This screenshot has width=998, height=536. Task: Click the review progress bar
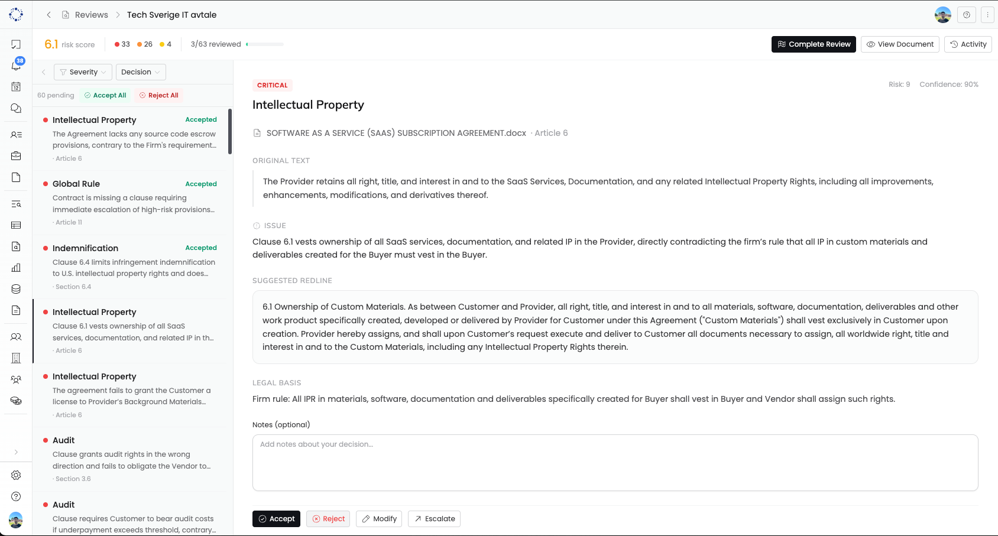(x=265, y=44)
